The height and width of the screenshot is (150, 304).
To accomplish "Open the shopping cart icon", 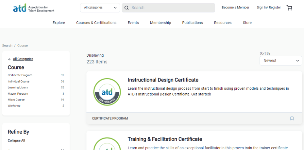I will point(289,8).
